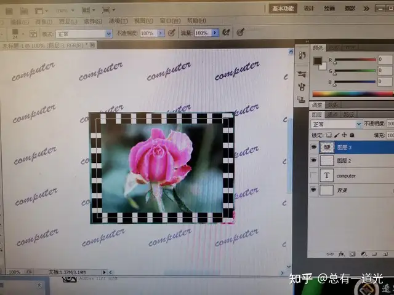Open status bar info arrow menu
Image resolution: width=394 pixels, height=295 pixels.
pyautogui.click(x=104, y=272)
